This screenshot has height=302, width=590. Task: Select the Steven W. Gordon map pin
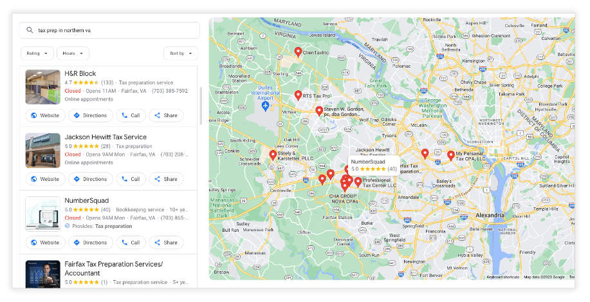[x=319, y=111]
